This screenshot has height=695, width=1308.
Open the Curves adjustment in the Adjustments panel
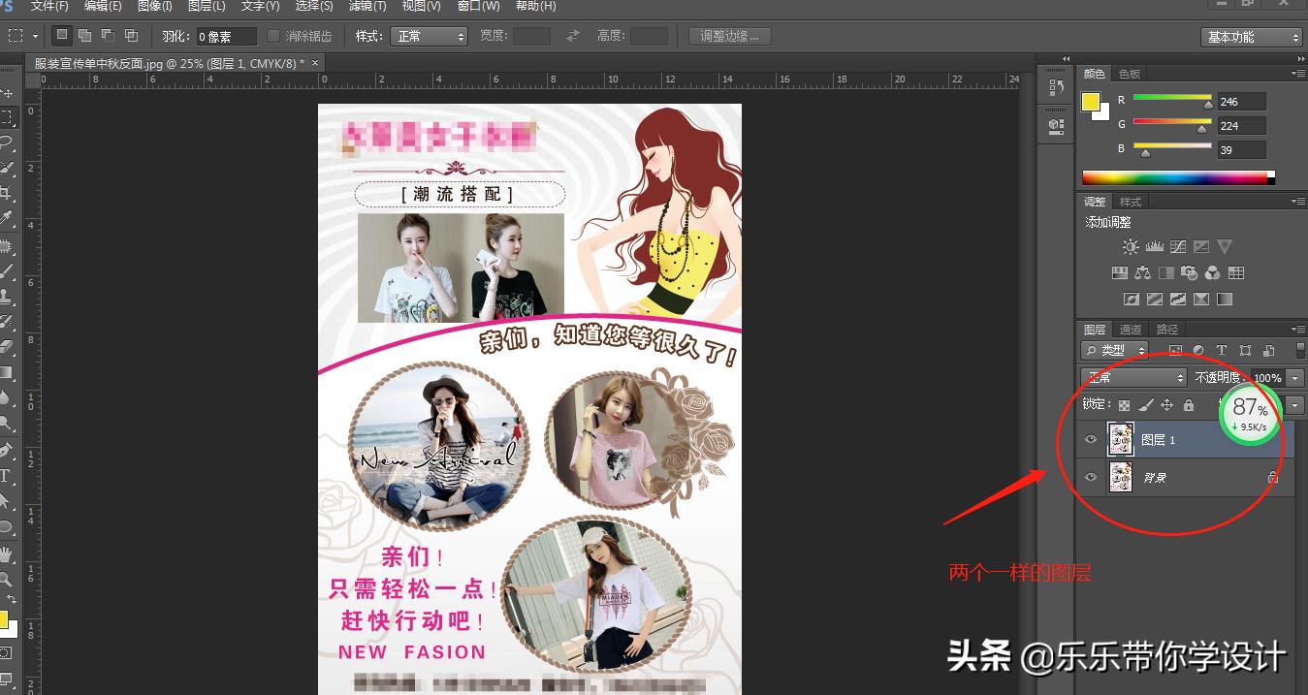tap(1176, 245)
